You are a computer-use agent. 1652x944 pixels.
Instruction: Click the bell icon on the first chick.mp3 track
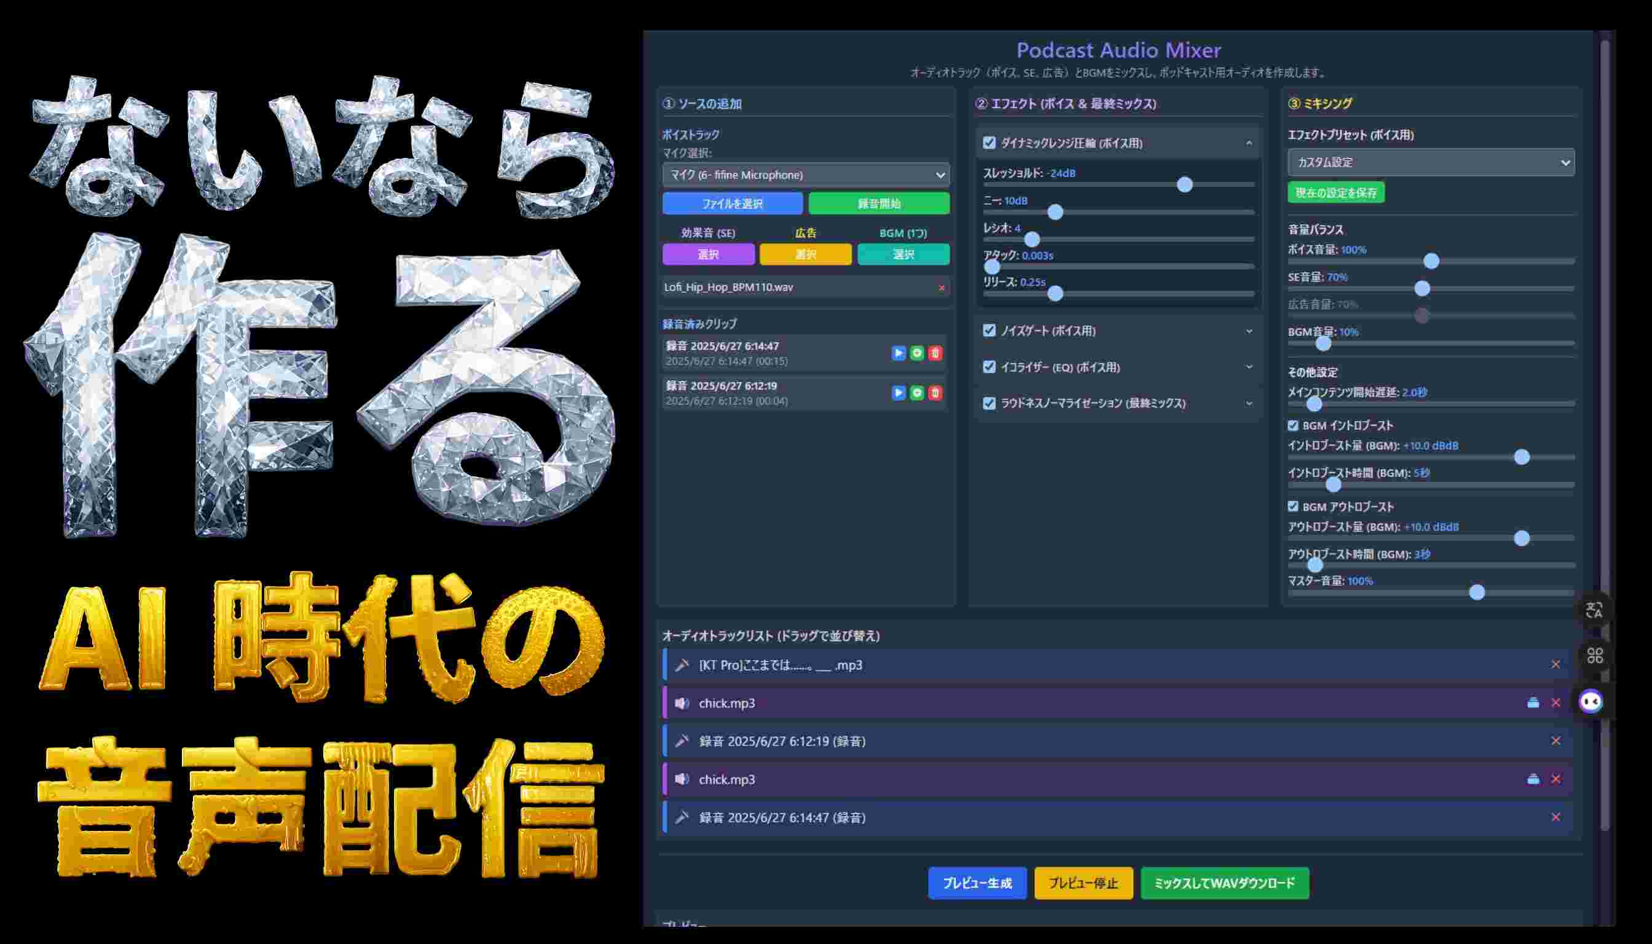click(x=1533, y=703)
